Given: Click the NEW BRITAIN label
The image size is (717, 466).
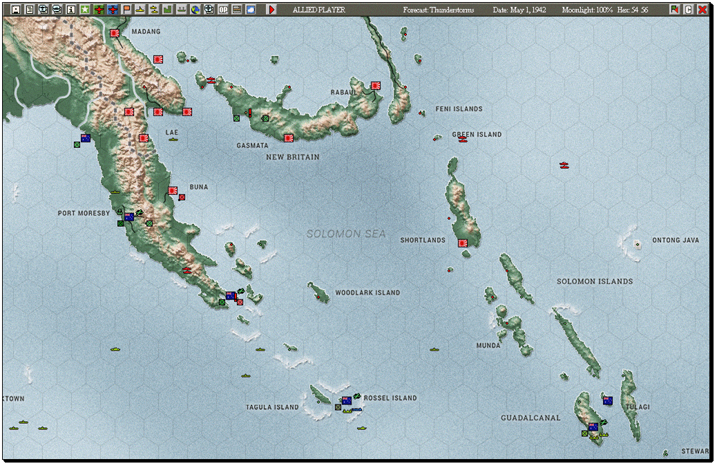Looking at the screenshot, I should 293,157.
